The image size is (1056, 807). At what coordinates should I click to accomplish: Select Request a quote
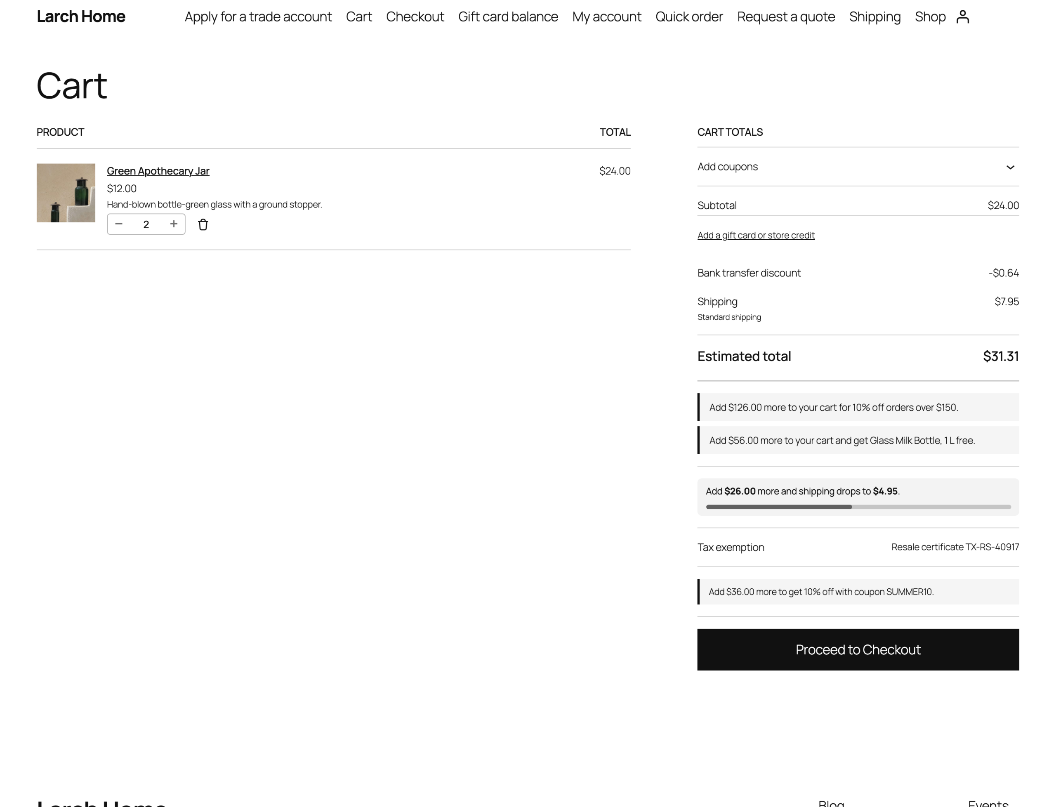[786, 17]
